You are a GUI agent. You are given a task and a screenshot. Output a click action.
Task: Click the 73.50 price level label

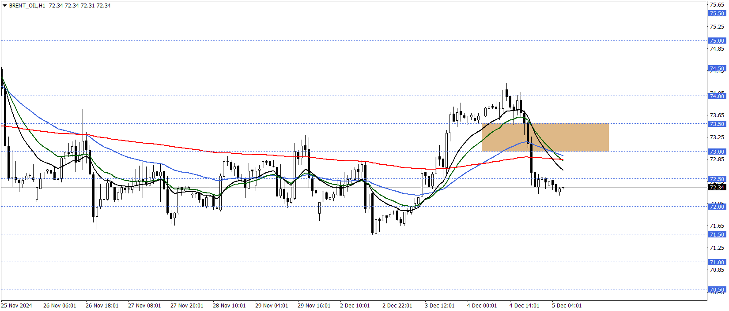(717, 124)
